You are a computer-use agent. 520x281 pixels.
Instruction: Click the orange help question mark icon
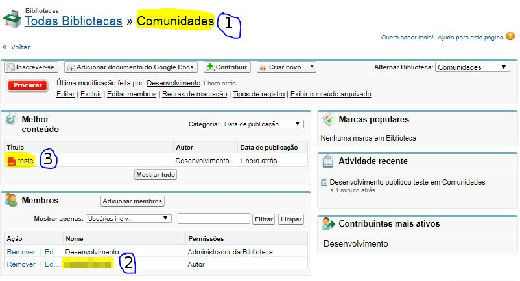point(510,36)
